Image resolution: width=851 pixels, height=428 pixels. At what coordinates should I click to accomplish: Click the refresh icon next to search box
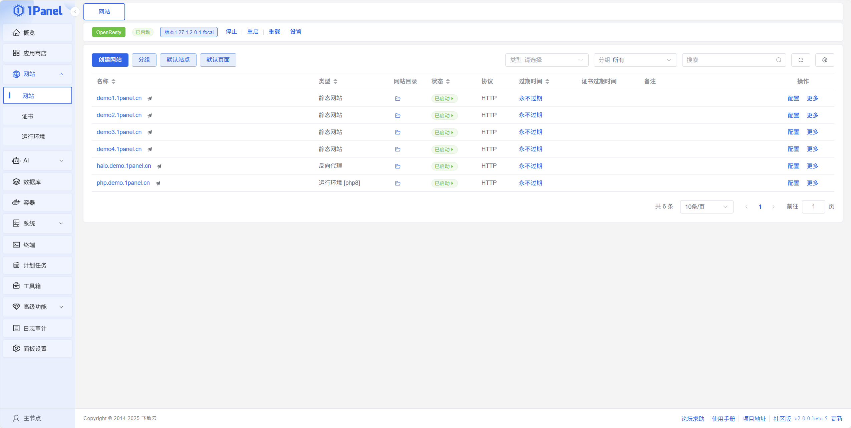(x=800, y=60)
